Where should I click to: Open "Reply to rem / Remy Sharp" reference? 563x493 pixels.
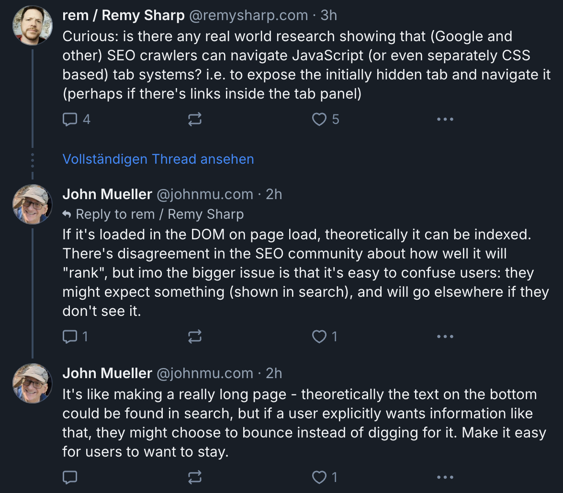click(x=159, y=214)
